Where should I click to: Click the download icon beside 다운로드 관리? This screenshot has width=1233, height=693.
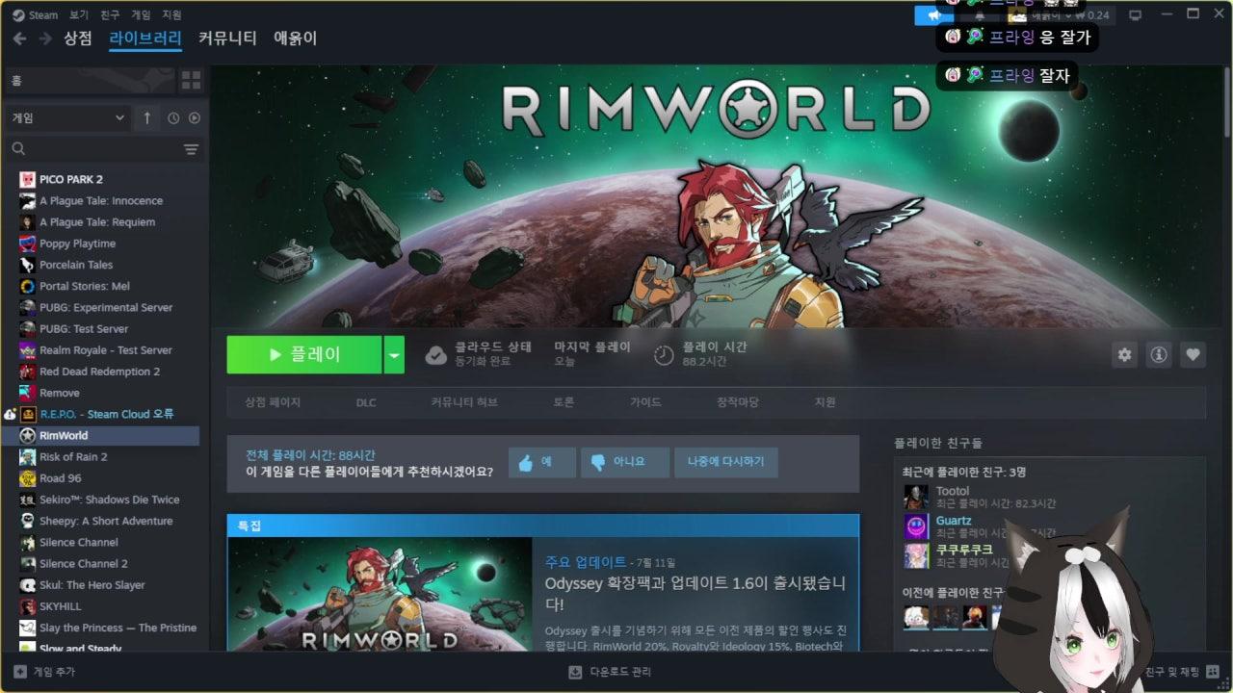click(x=575, y=672)
